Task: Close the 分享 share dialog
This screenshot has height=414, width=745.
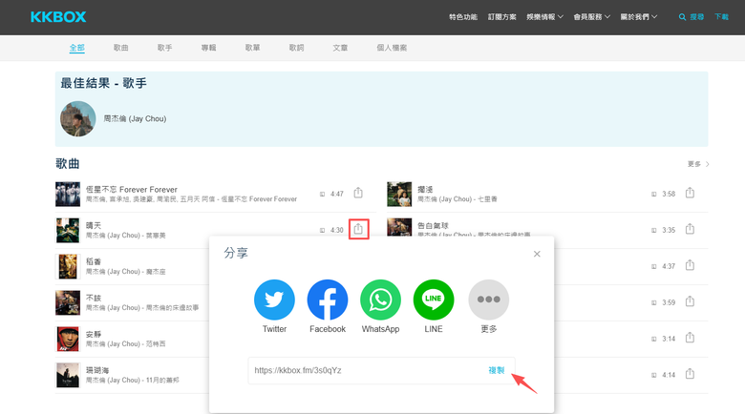Action: [x=537, y=254]
